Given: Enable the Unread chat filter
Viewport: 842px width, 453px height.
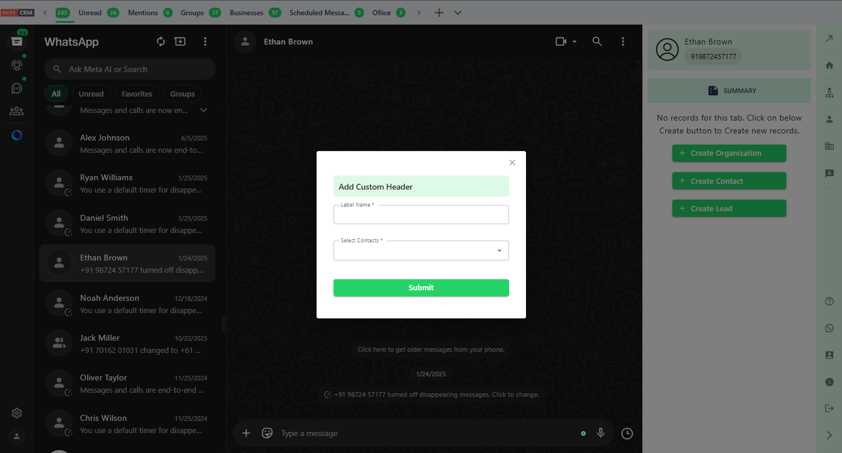Looking at the screenshot, I should click(x=91, y=93).
